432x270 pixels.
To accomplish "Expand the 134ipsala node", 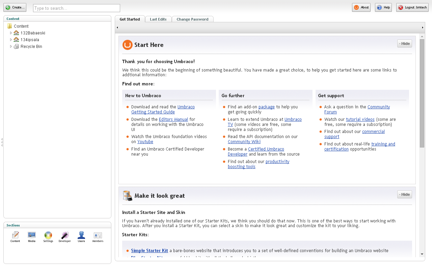I will point(11,40).
